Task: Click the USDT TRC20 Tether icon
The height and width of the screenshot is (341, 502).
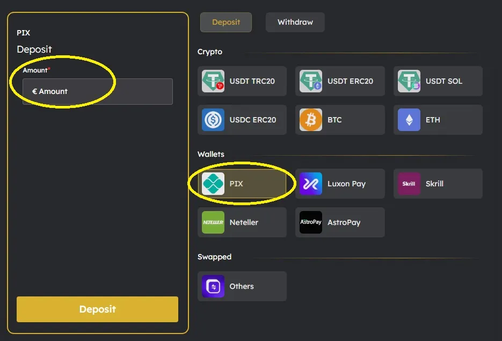Action: click(x=213, y=82)
